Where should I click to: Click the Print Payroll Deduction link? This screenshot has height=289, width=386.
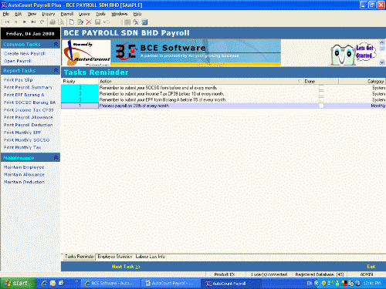[29, 125]
